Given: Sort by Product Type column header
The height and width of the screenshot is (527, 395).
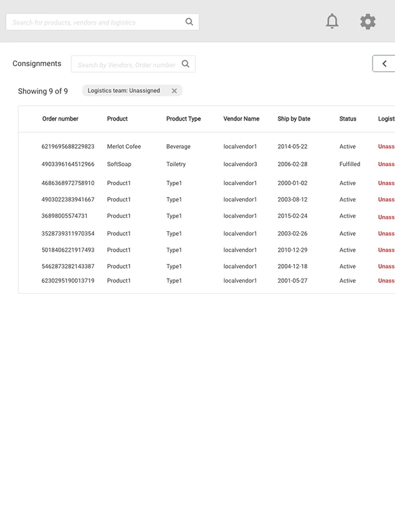Looking at the screenshot, I should pyautogui.click(x=184, y=119).
